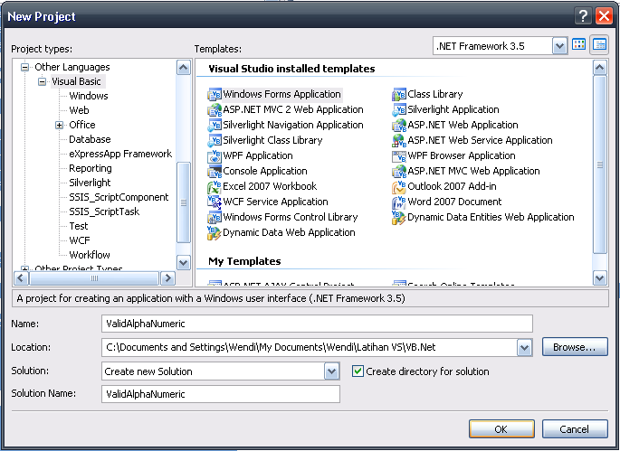This screenshot has height=451, width=620.
Task: Expand the Office tree node
Action: click(x=60, y=126)
